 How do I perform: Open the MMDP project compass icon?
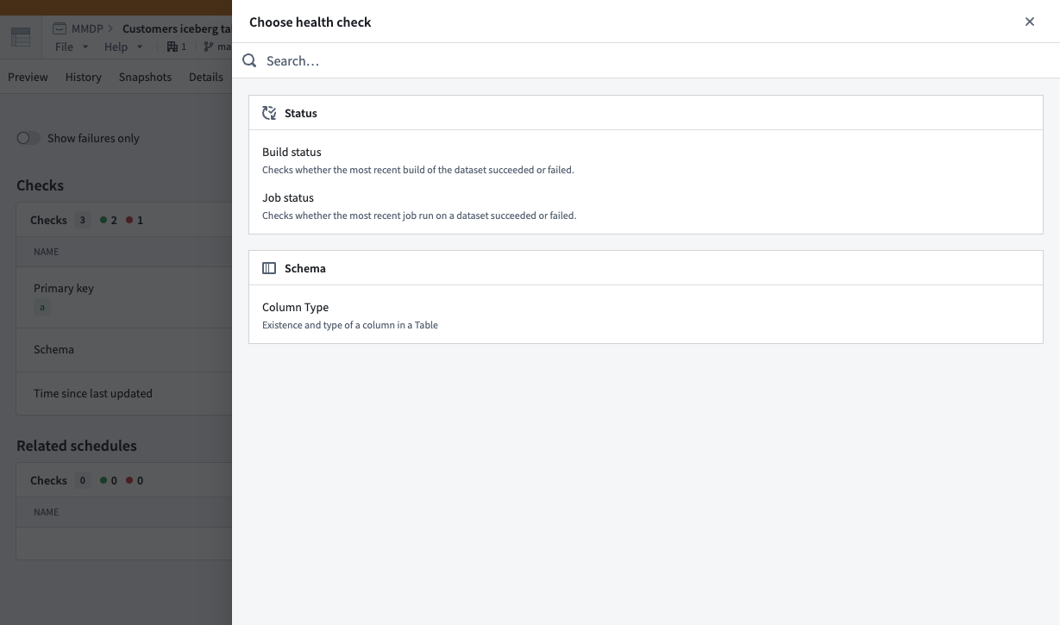click(x=59, y=28)
